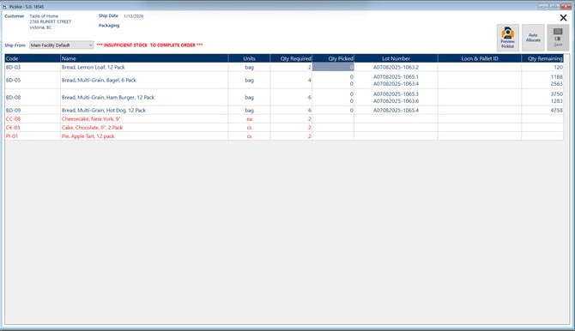Click the Save button icon

[x=558, y=38]
